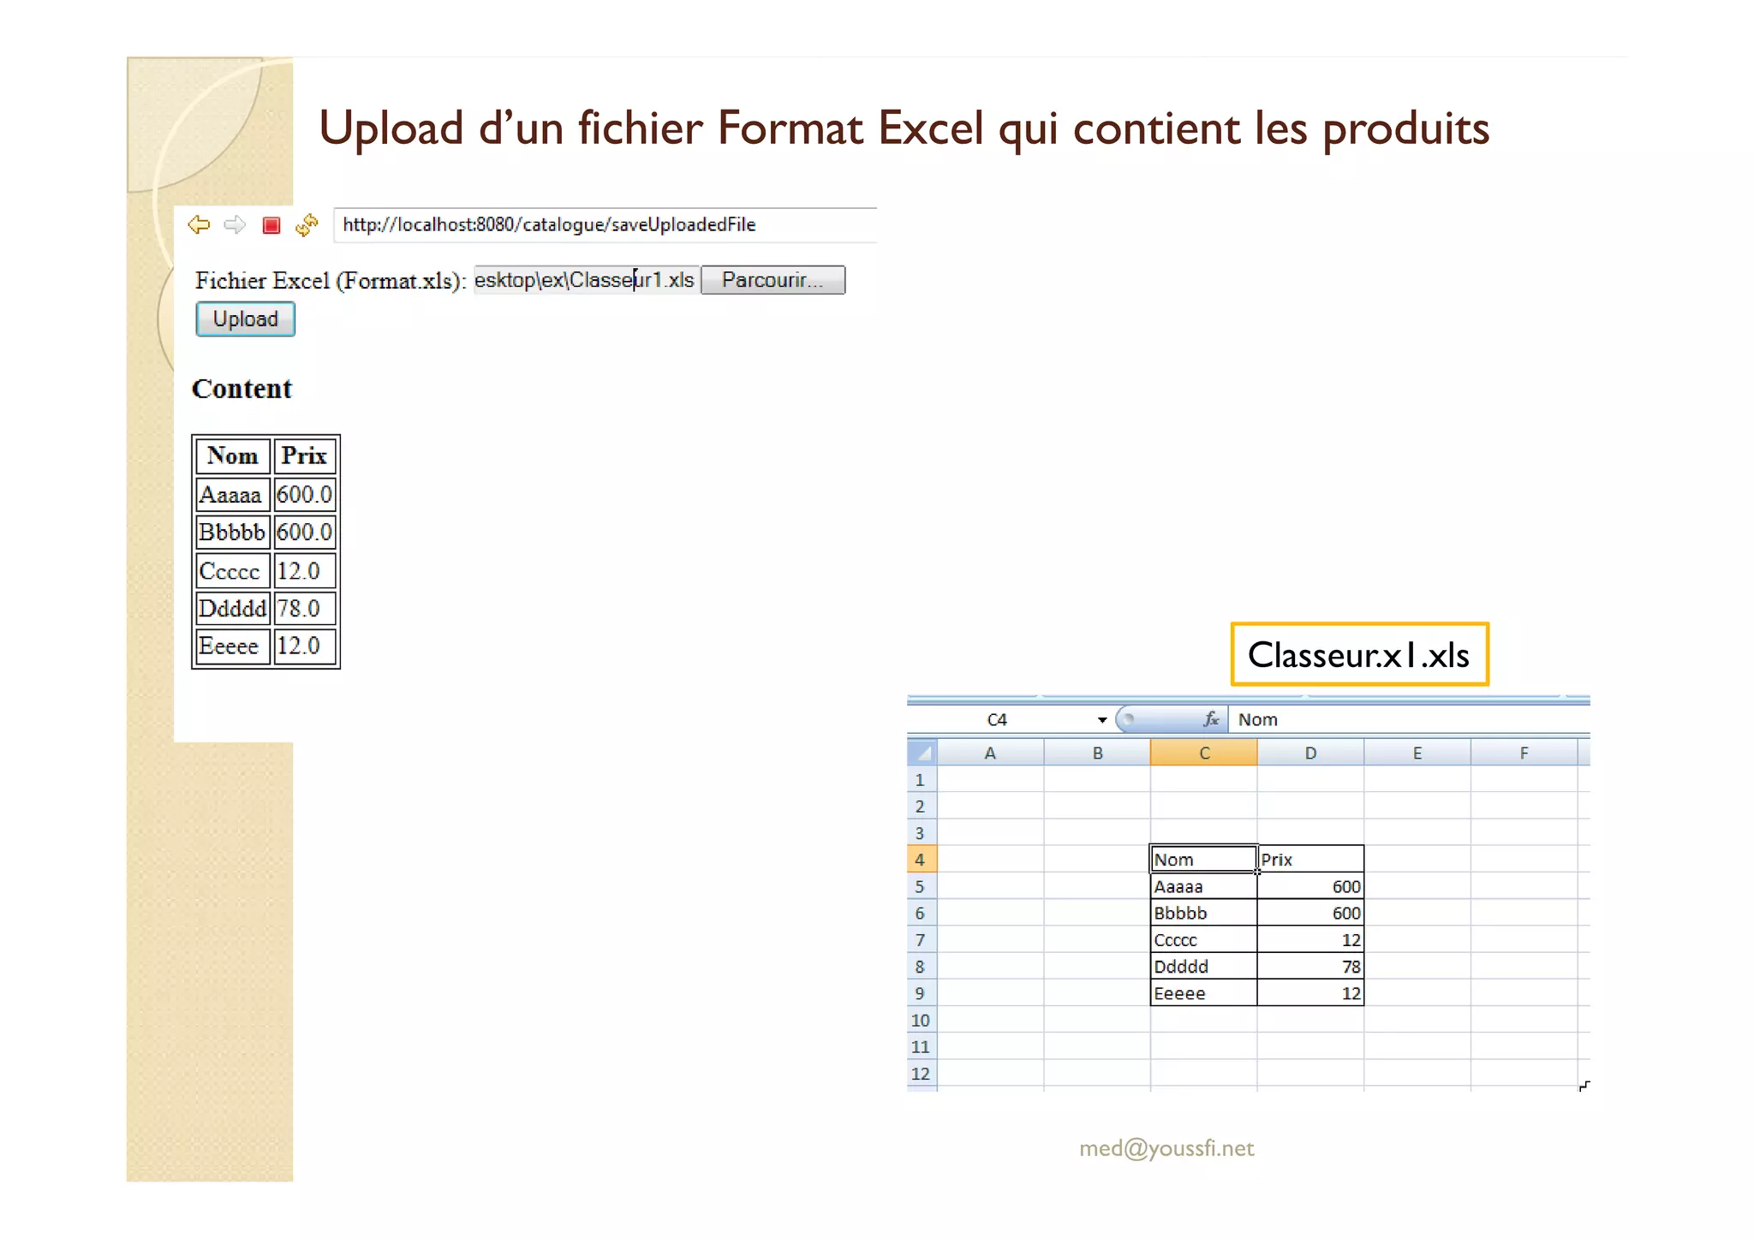The image size is (1754, 1239).
Task: Click Excel cell containing Prix
Action: click(x=1310, y=859)
